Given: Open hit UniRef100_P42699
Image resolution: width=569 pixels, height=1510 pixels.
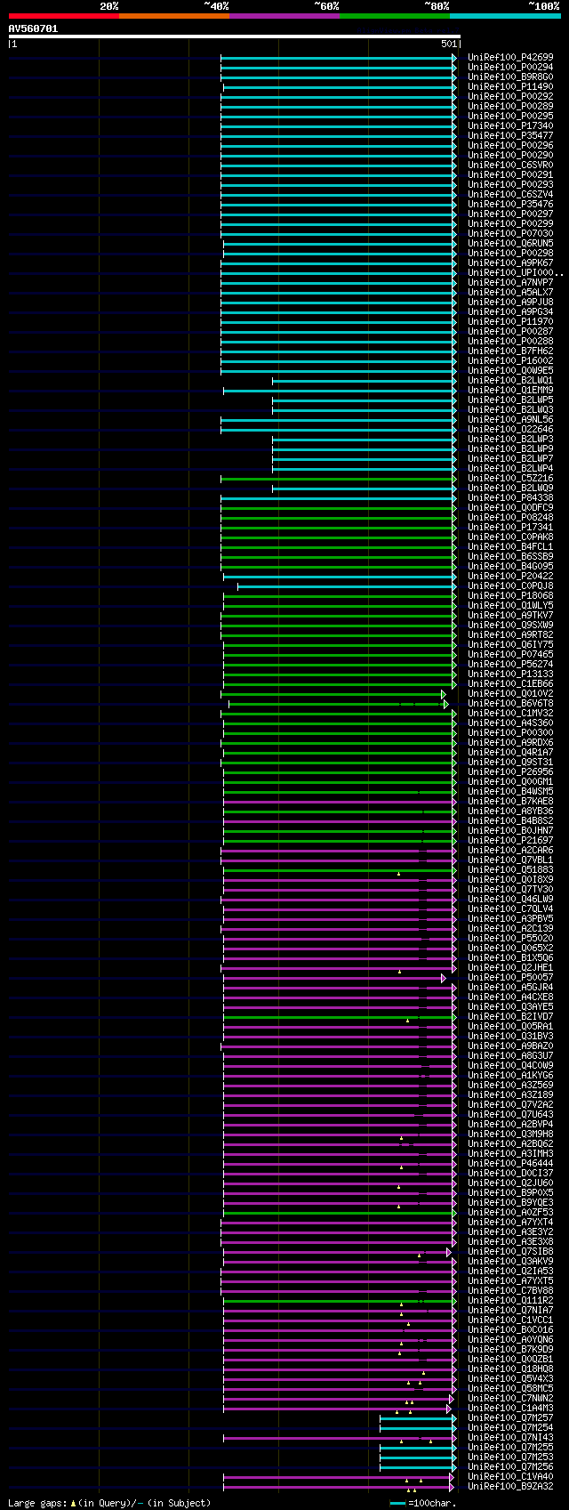Looking at the screenshot, I should pyautogui.click(x=510, y=57).
